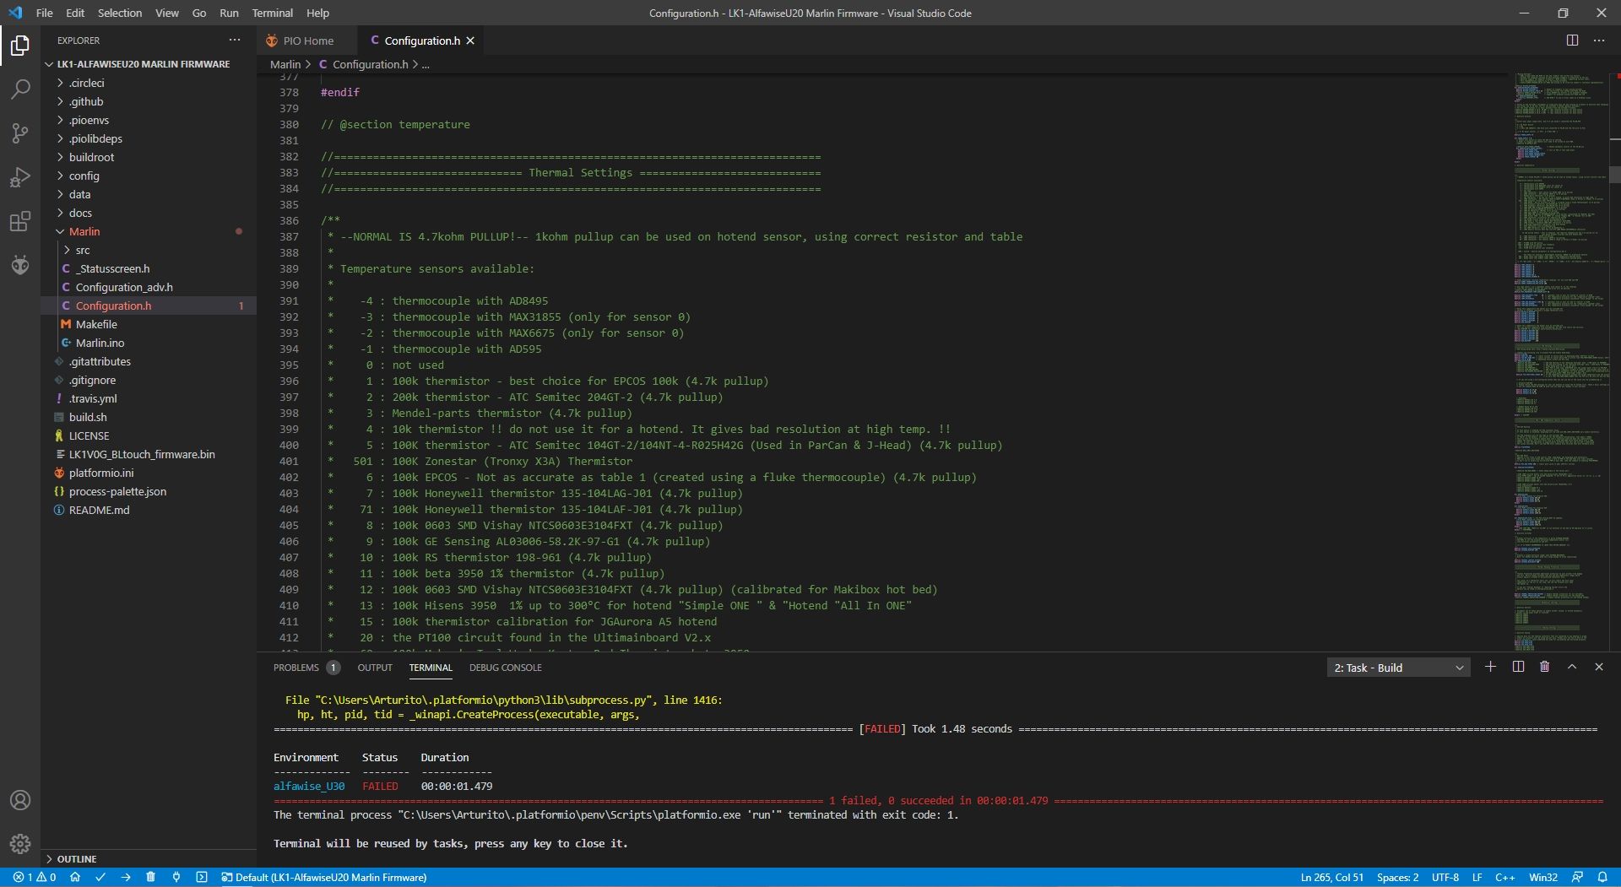Switch to PROBLEMS panel tab
1621x887 pixels.
pyautogui.click(x=306, y=668)
